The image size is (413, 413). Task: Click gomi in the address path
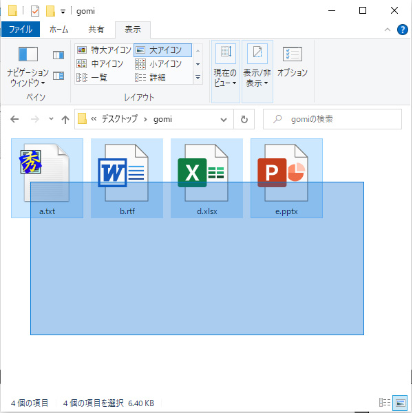click(x=162, y=119)
